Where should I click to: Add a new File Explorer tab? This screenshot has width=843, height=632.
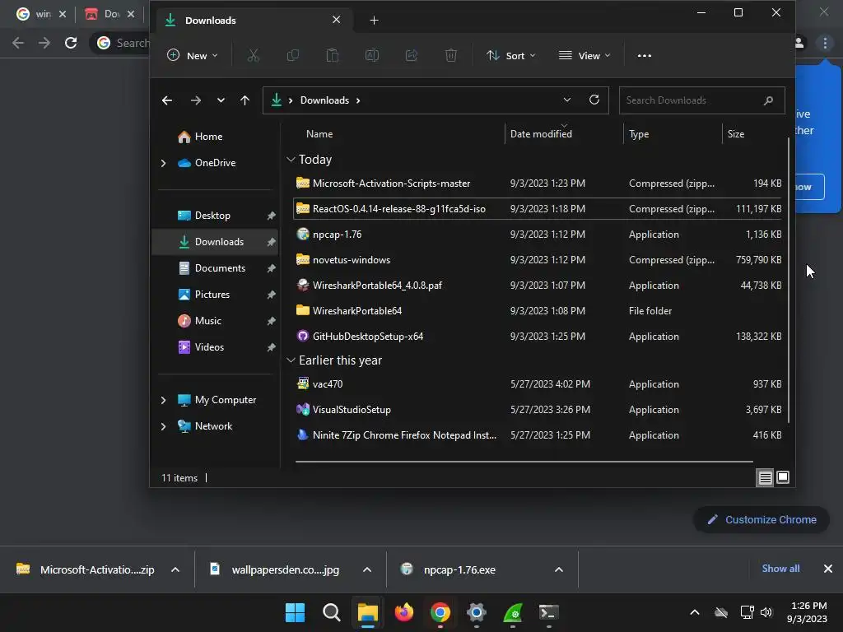375,21
